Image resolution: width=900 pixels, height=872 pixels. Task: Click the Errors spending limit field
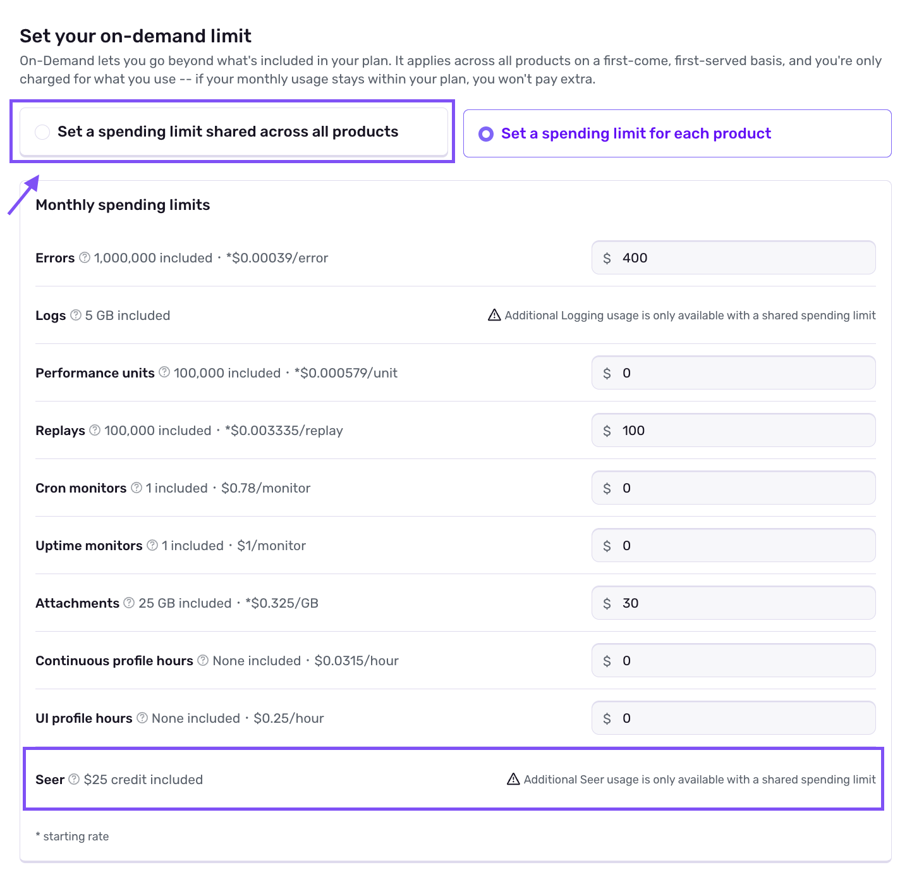click(733, 258)
